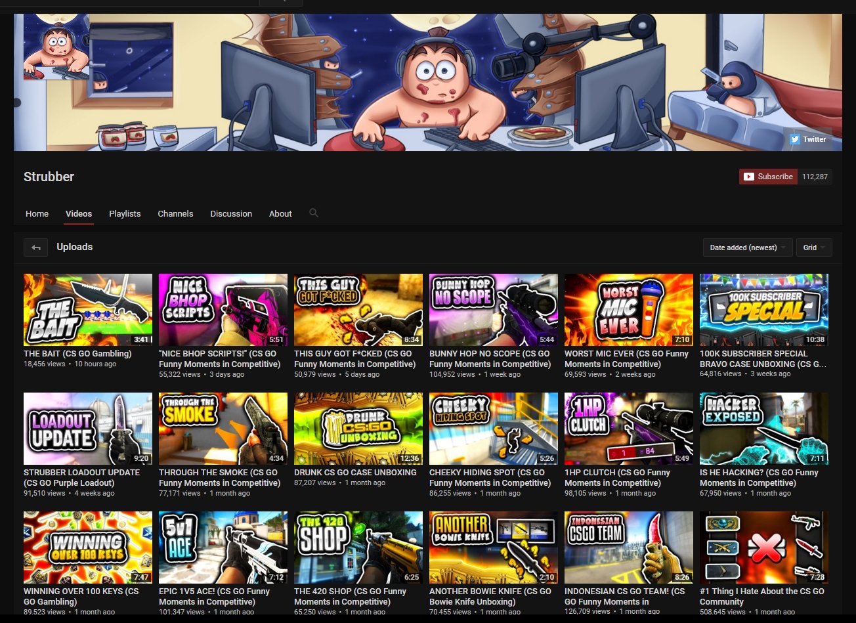856x623 pixels.
Task: Click title THIS GUY GOT F*CKED
Action: [355, 359]
